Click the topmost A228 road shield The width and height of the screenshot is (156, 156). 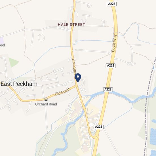click(x=112, y=4)
